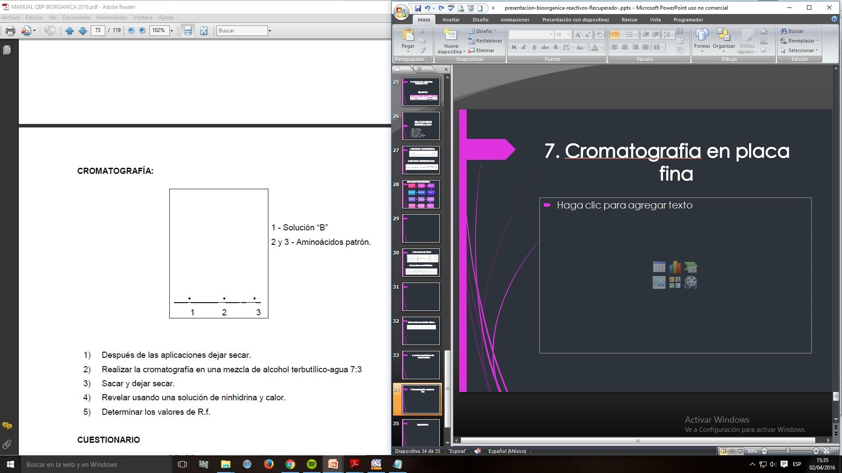
Task: Switch to the Animaciones ribbon tab
Action: (x=514, y=20)
